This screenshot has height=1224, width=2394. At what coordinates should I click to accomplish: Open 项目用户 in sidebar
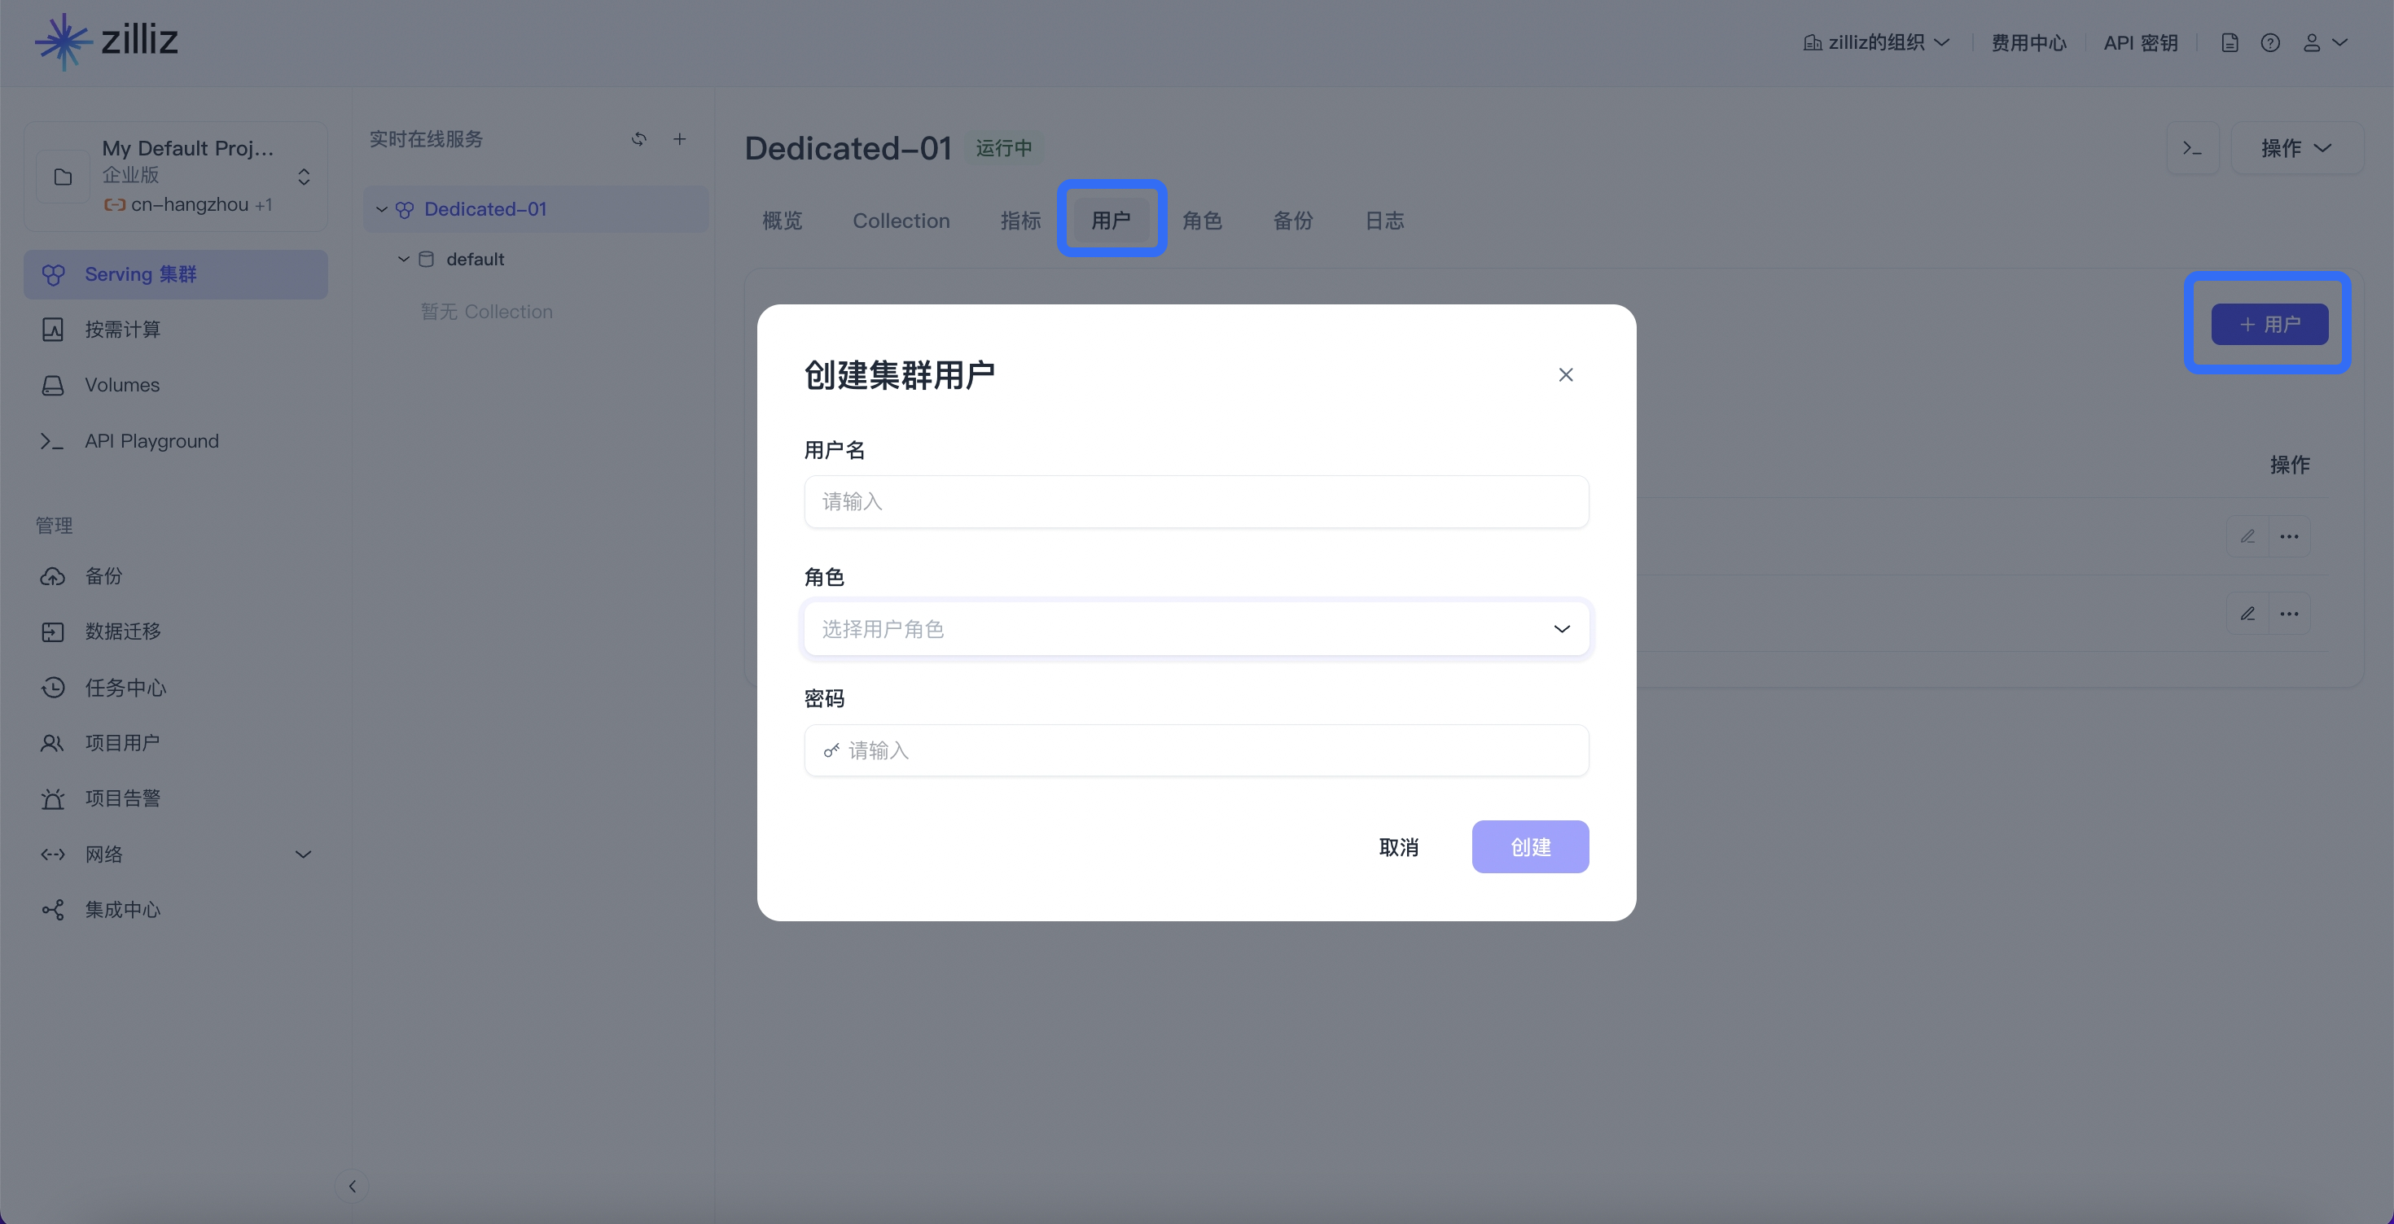click(x=176, y=743)
